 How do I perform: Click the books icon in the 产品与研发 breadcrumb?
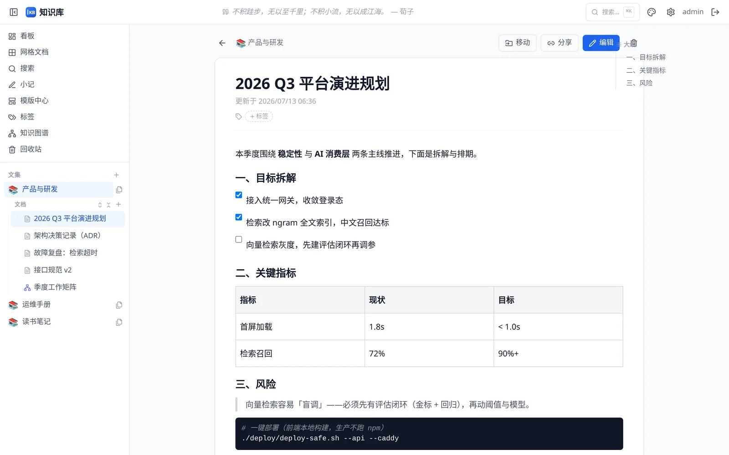[x=241, y=43]
